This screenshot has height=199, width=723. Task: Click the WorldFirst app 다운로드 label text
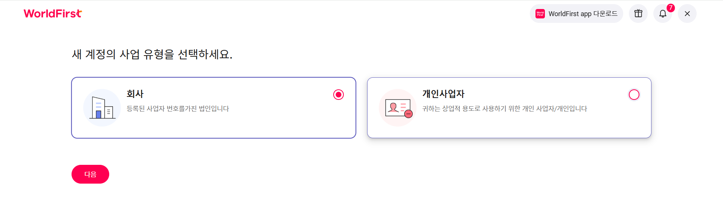pos(583,14)
